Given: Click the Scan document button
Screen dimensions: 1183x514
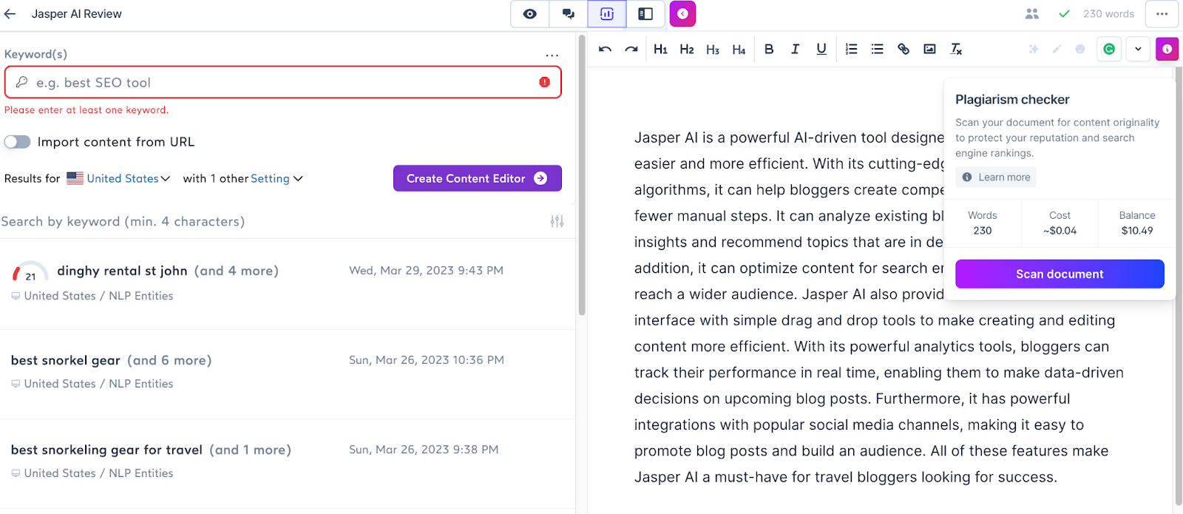Looking at the screenshot, I should click(1060, 274).
